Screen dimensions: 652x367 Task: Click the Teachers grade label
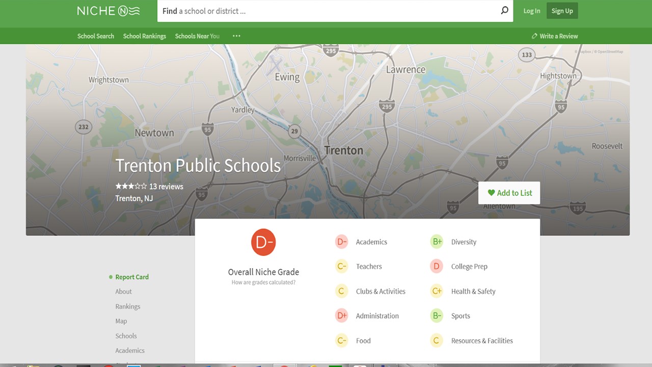369,267
